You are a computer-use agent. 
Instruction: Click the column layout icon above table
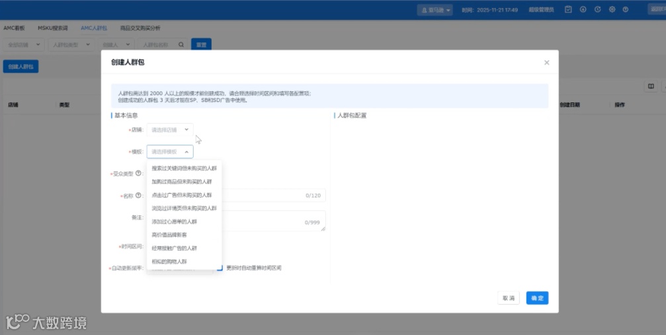click(x=651, y=86)
